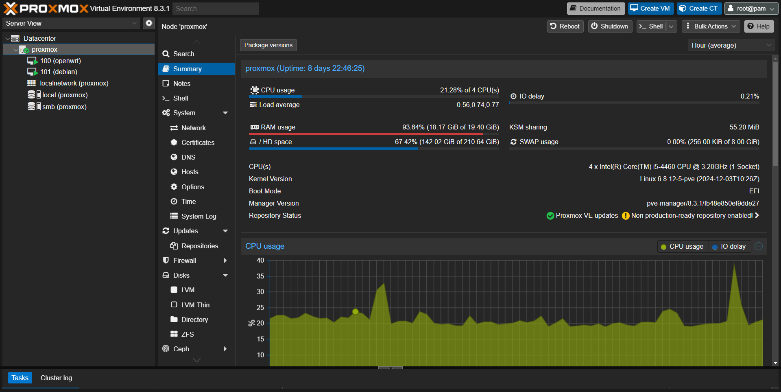
Task: Select the ZFS disks section
Action: pos(188,334)
